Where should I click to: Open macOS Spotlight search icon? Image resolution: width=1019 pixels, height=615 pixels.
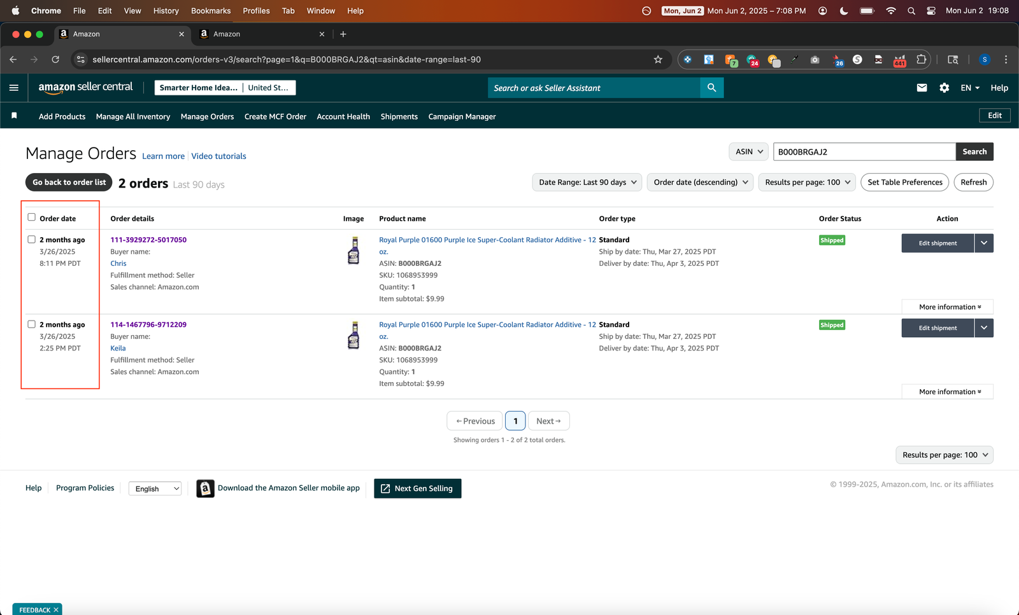[x=911, y=11]
